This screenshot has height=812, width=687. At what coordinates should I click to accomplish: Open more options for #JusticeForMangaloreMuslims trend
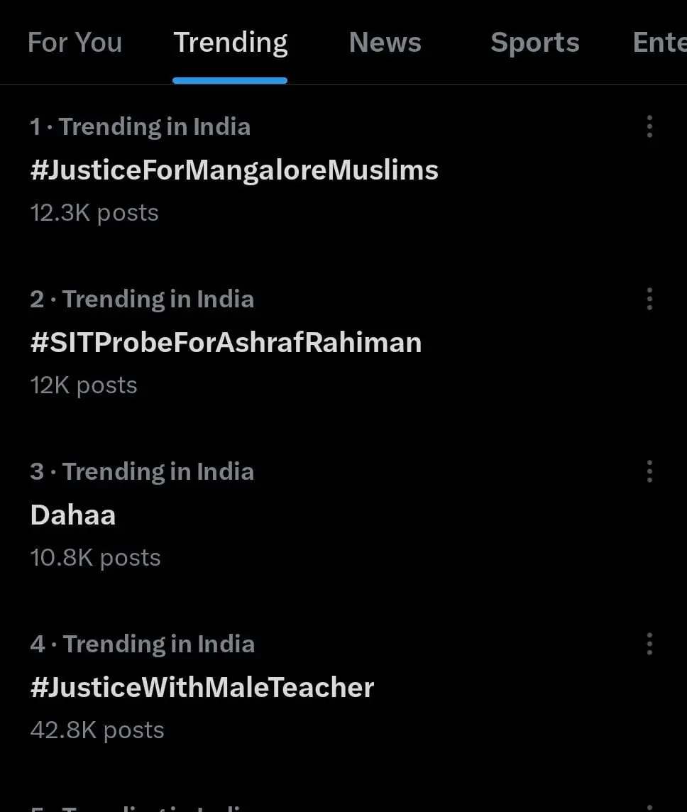click(649, 127)
